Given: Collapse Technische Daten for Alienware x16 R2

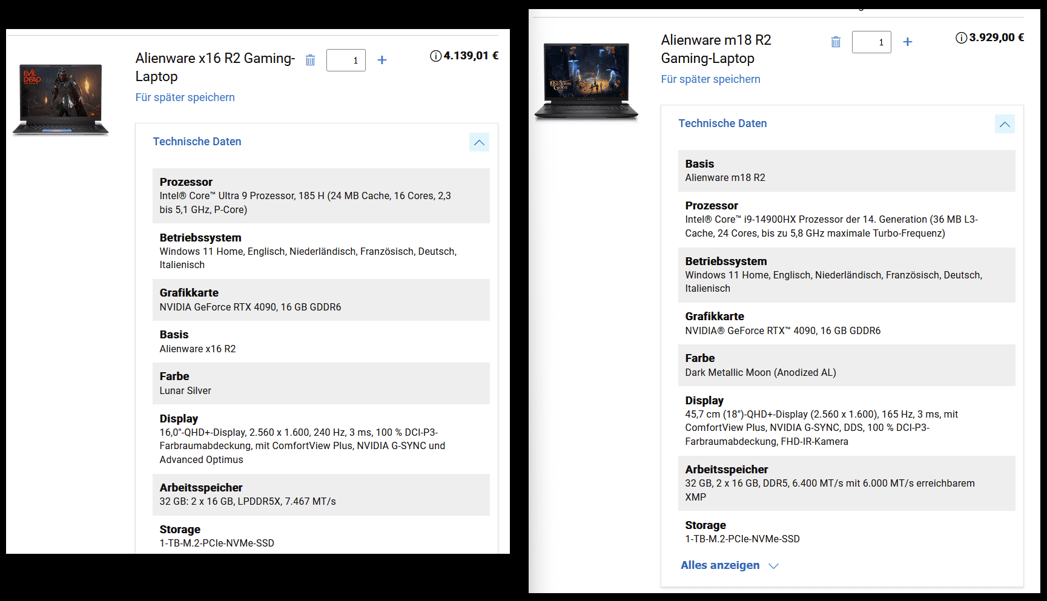Looking at the screenshot, I should (479, 142).
